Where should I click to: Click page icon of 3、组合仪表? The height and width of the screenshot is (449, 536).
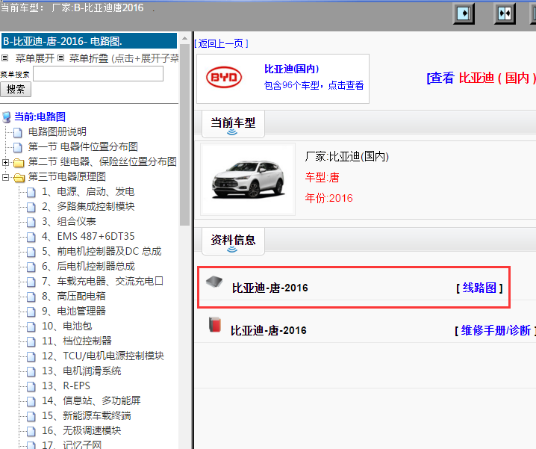(x=31, y=222)
